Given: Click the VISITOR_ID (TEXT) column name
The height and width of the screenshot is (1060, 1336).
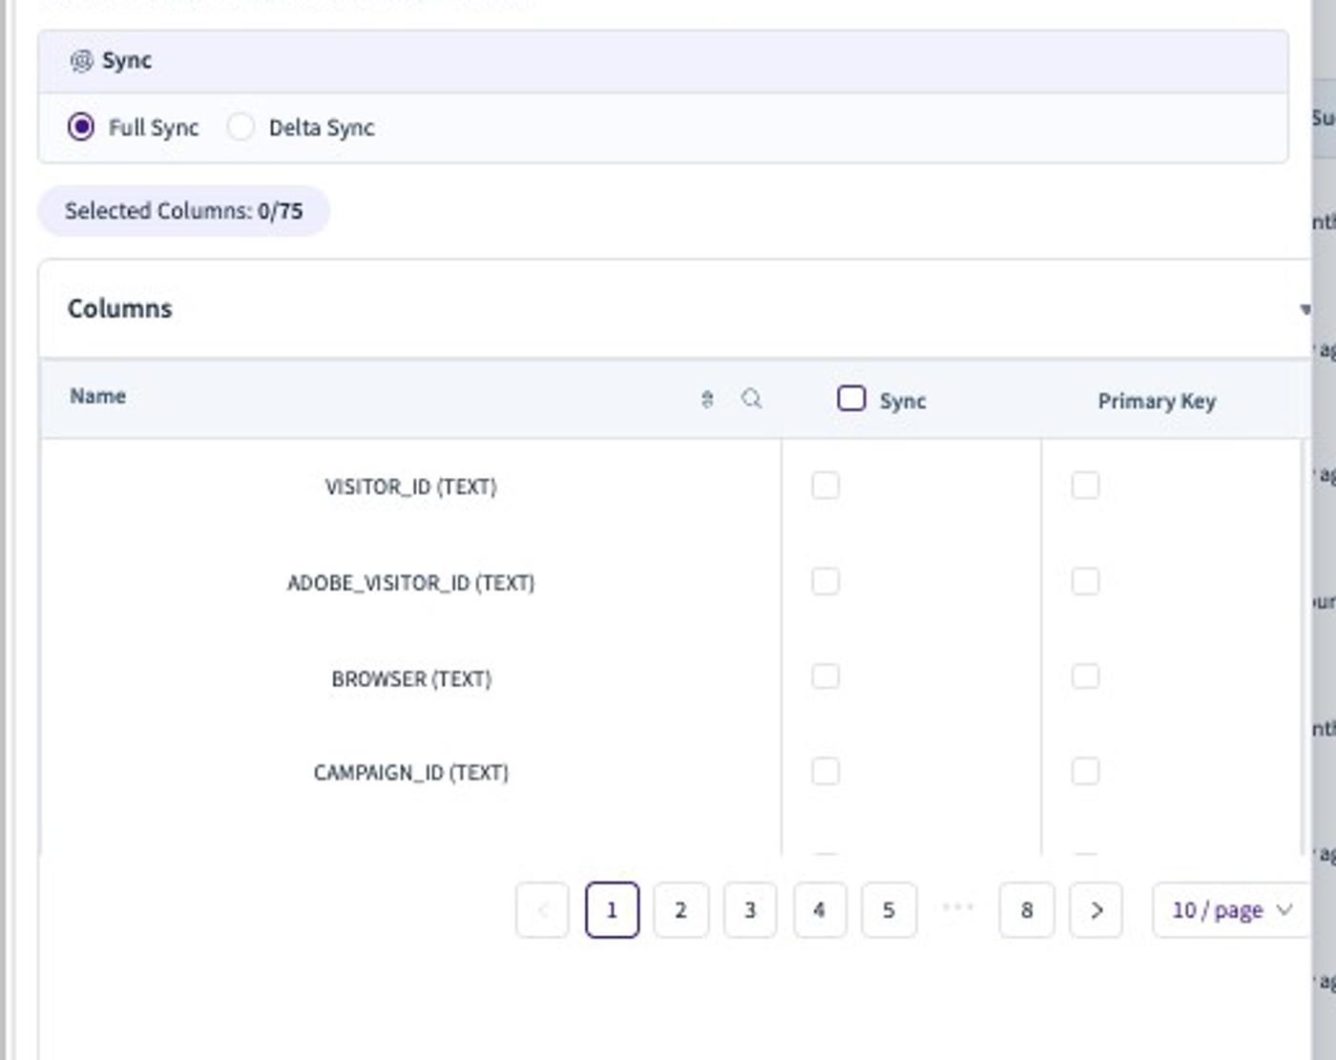Looking at the screenshot, I should [411, 487].
